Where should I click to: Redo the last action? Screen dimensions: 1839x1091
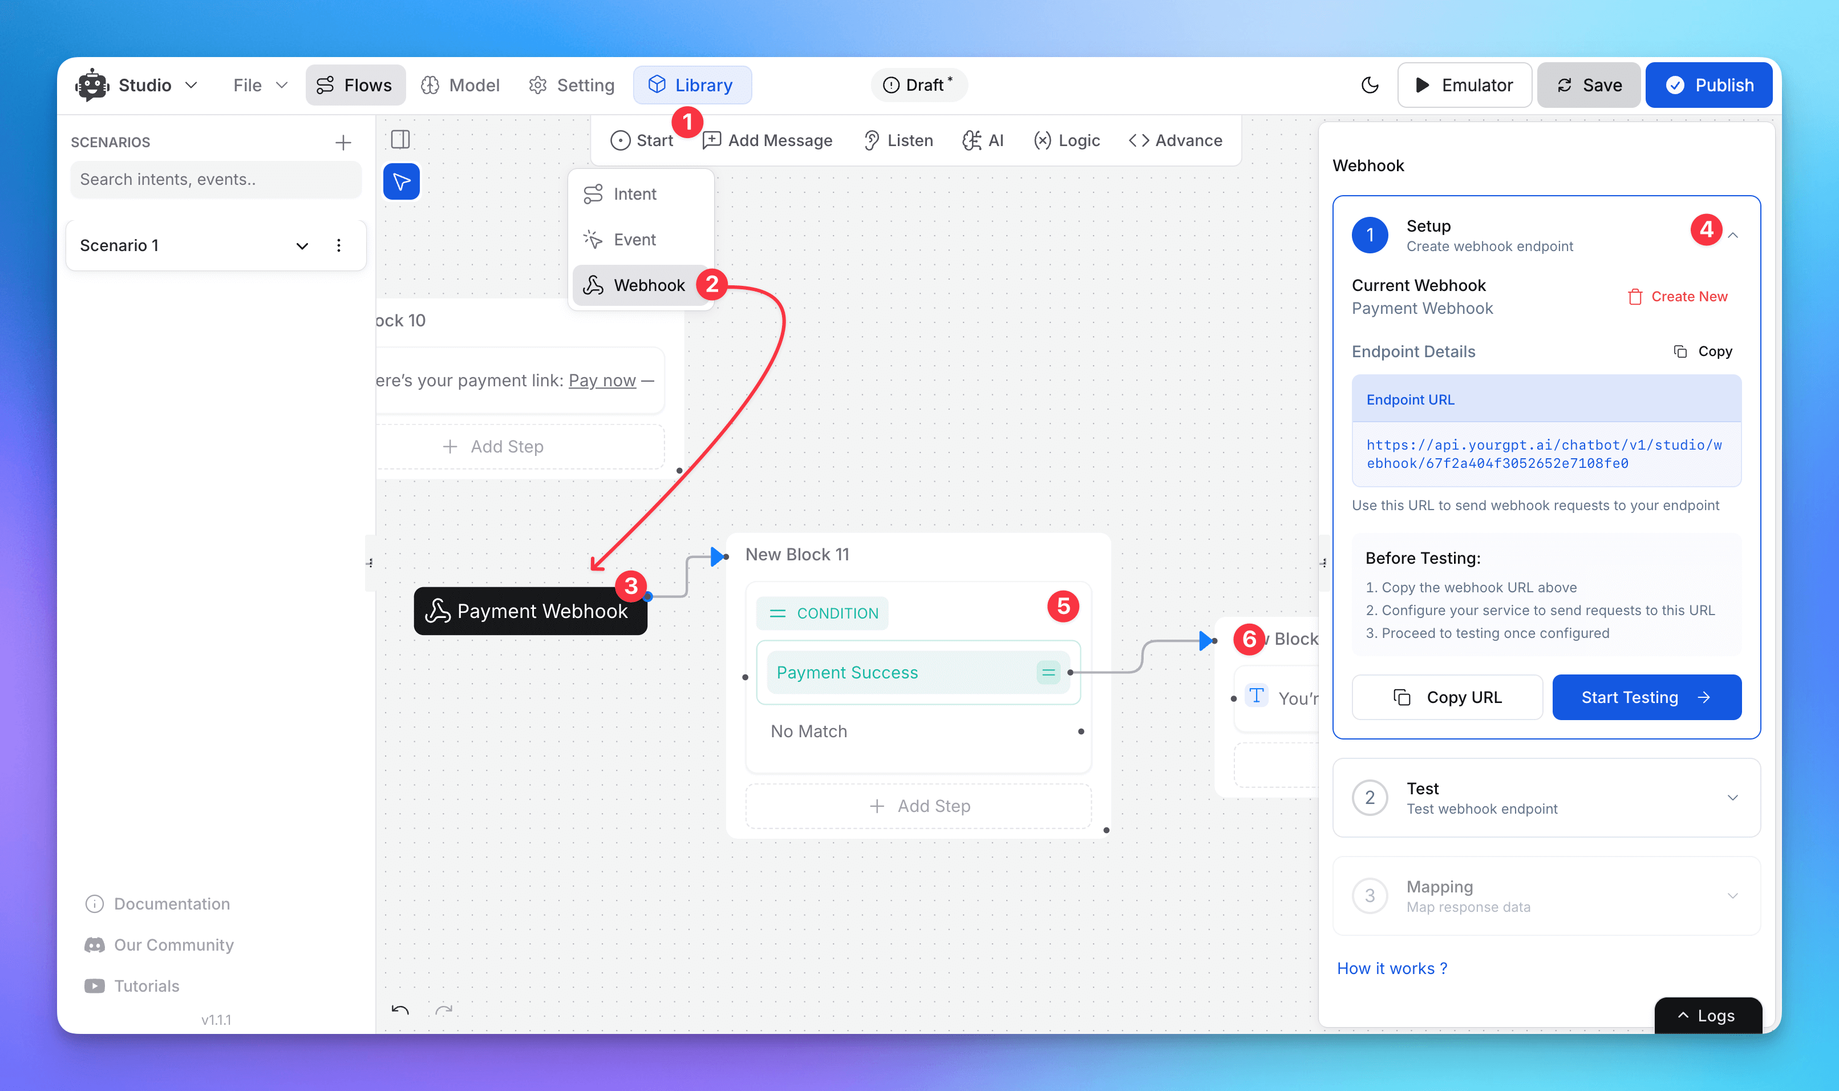[444, 1009]
